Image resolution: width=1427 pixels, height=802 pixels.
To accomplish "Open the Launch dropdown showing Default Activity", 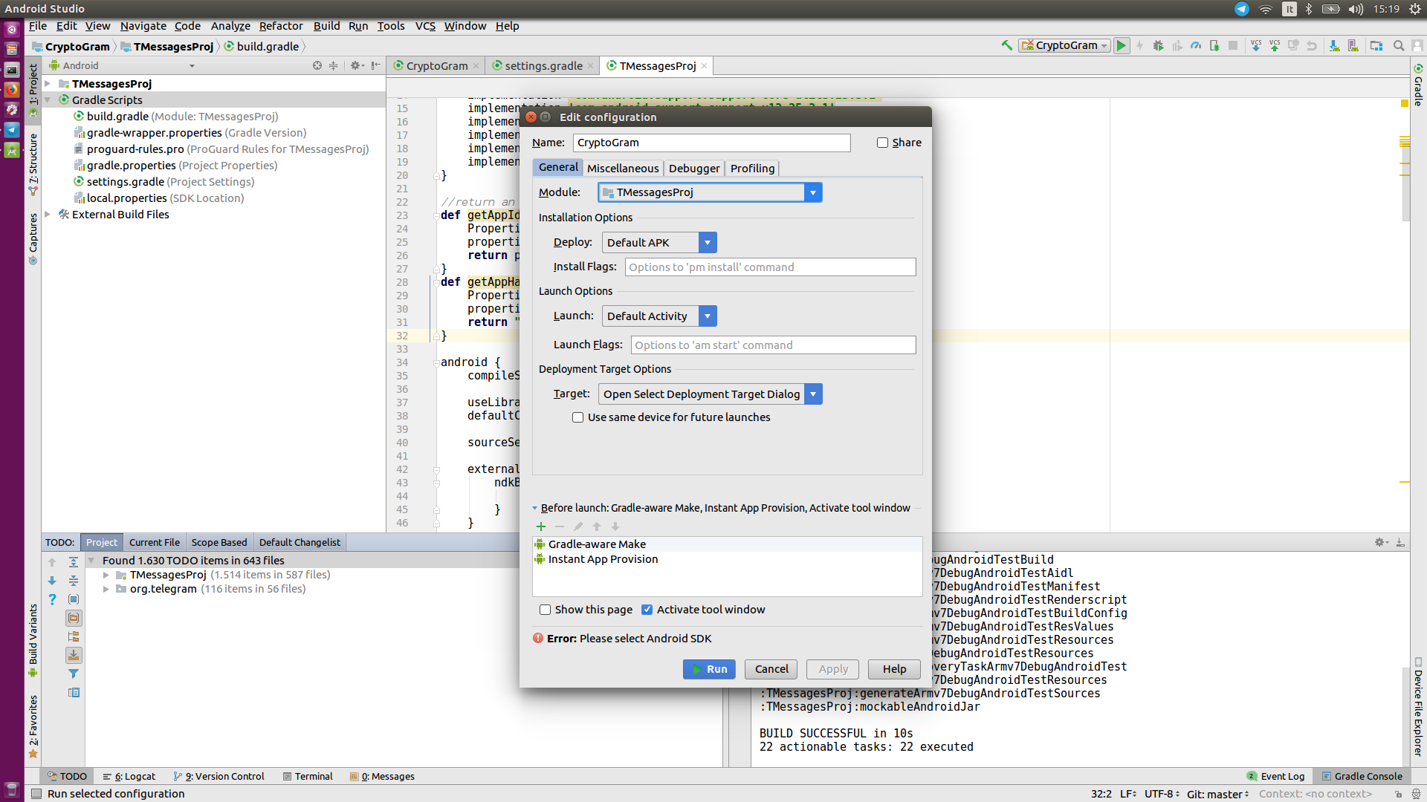I will tap(707, 316).
